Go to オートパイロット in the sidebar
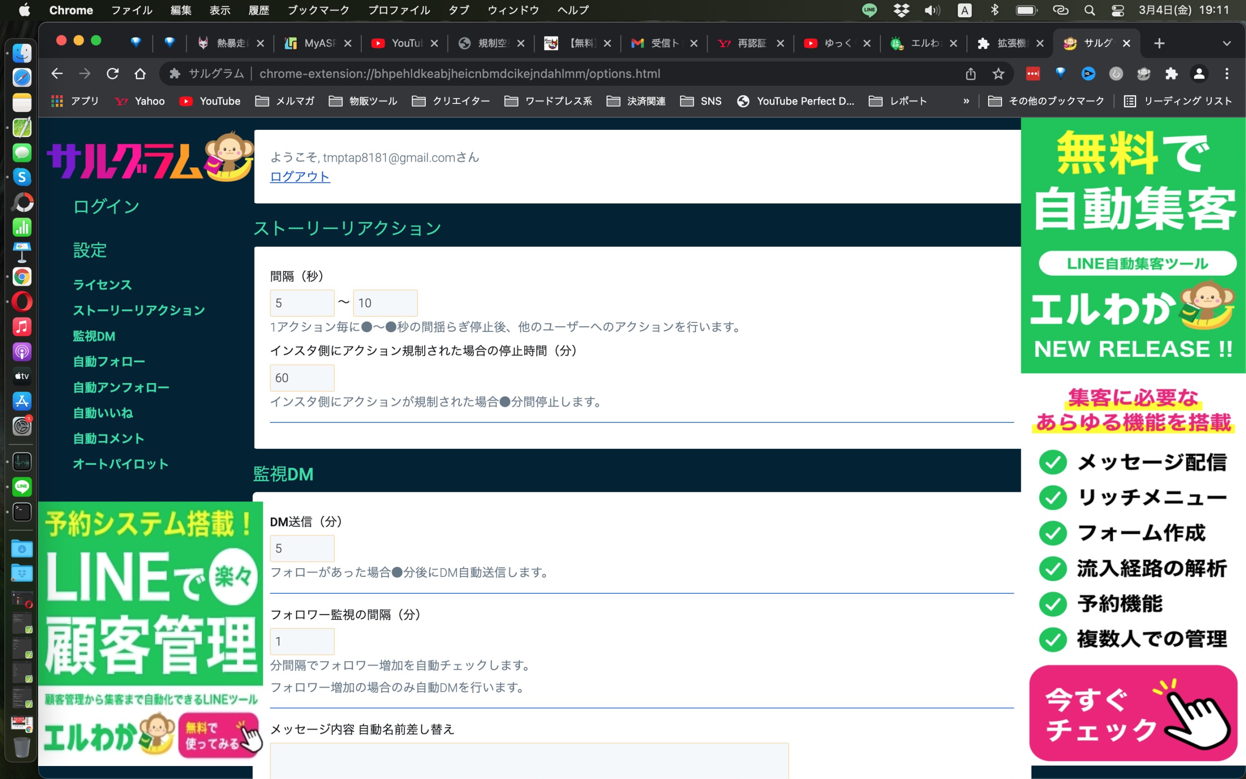The width and height of the screenshot is (1246, 779). point(121,464)
